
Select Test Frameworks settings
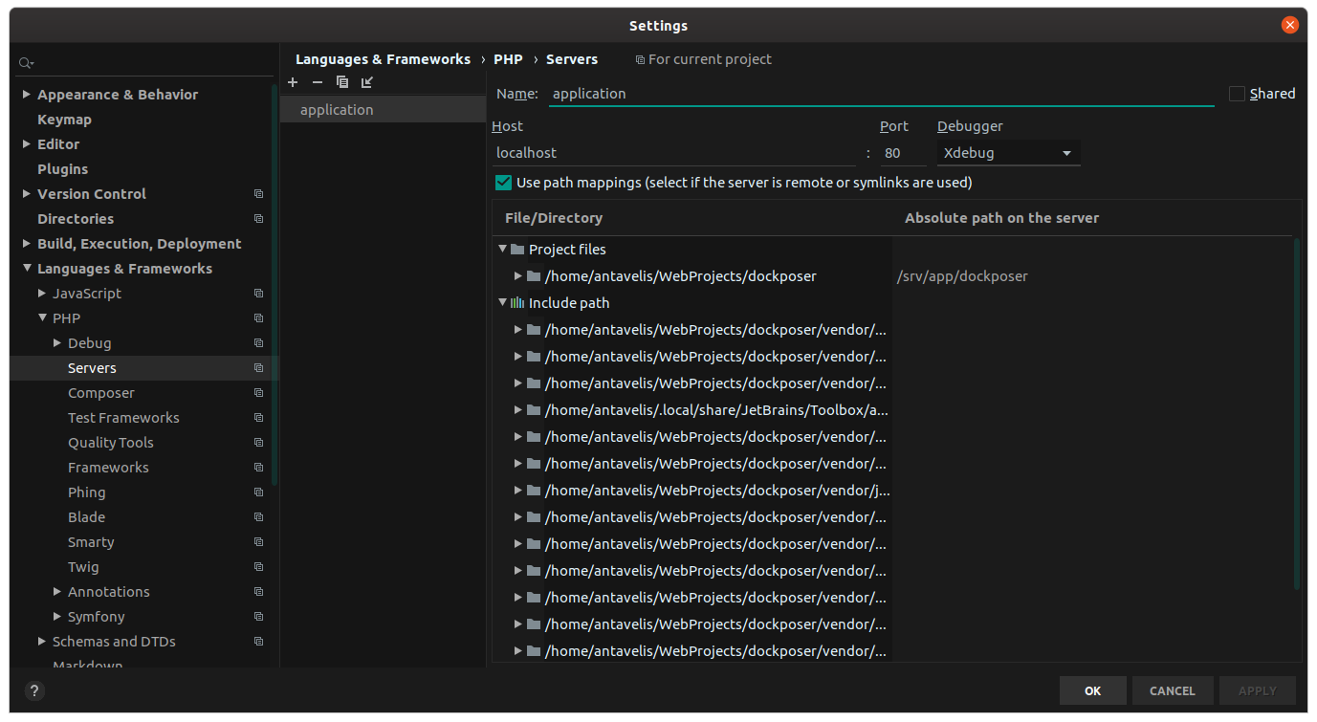pos(123,418)
